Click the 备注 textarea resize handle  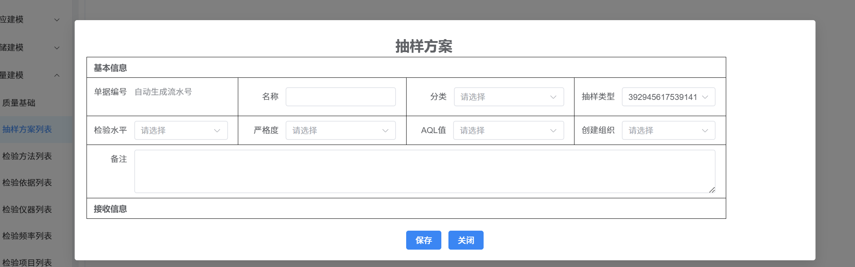pos(712,190)
